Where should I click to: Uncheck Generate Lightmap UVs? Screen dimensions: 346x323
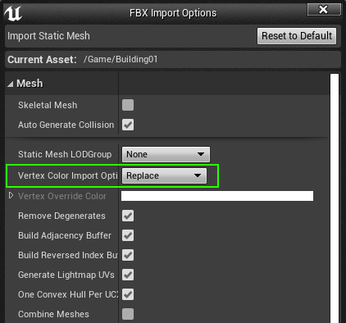coord(128,275)
